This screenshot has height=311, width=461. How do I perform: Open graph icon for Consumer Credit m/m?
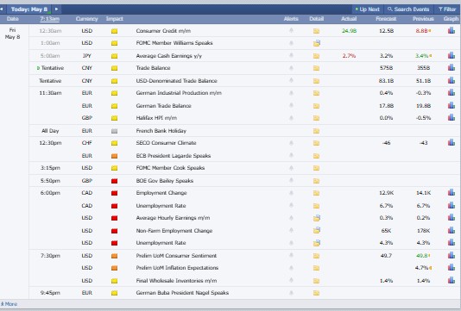coord(452,30)
